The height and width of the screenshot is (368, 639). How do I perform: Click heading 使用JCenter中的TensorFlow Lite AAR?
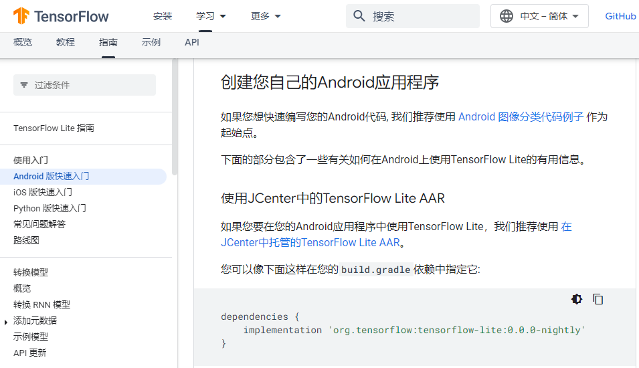tap(333, 199)
